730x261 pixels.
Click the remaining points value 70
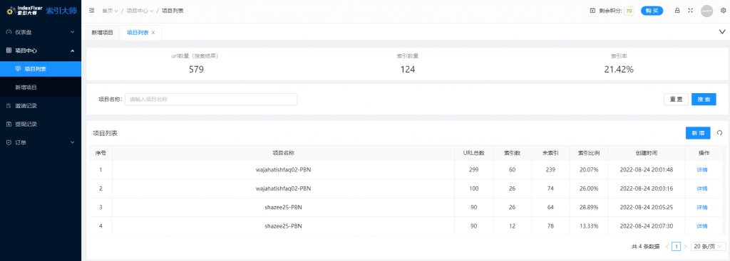(629, 11)
